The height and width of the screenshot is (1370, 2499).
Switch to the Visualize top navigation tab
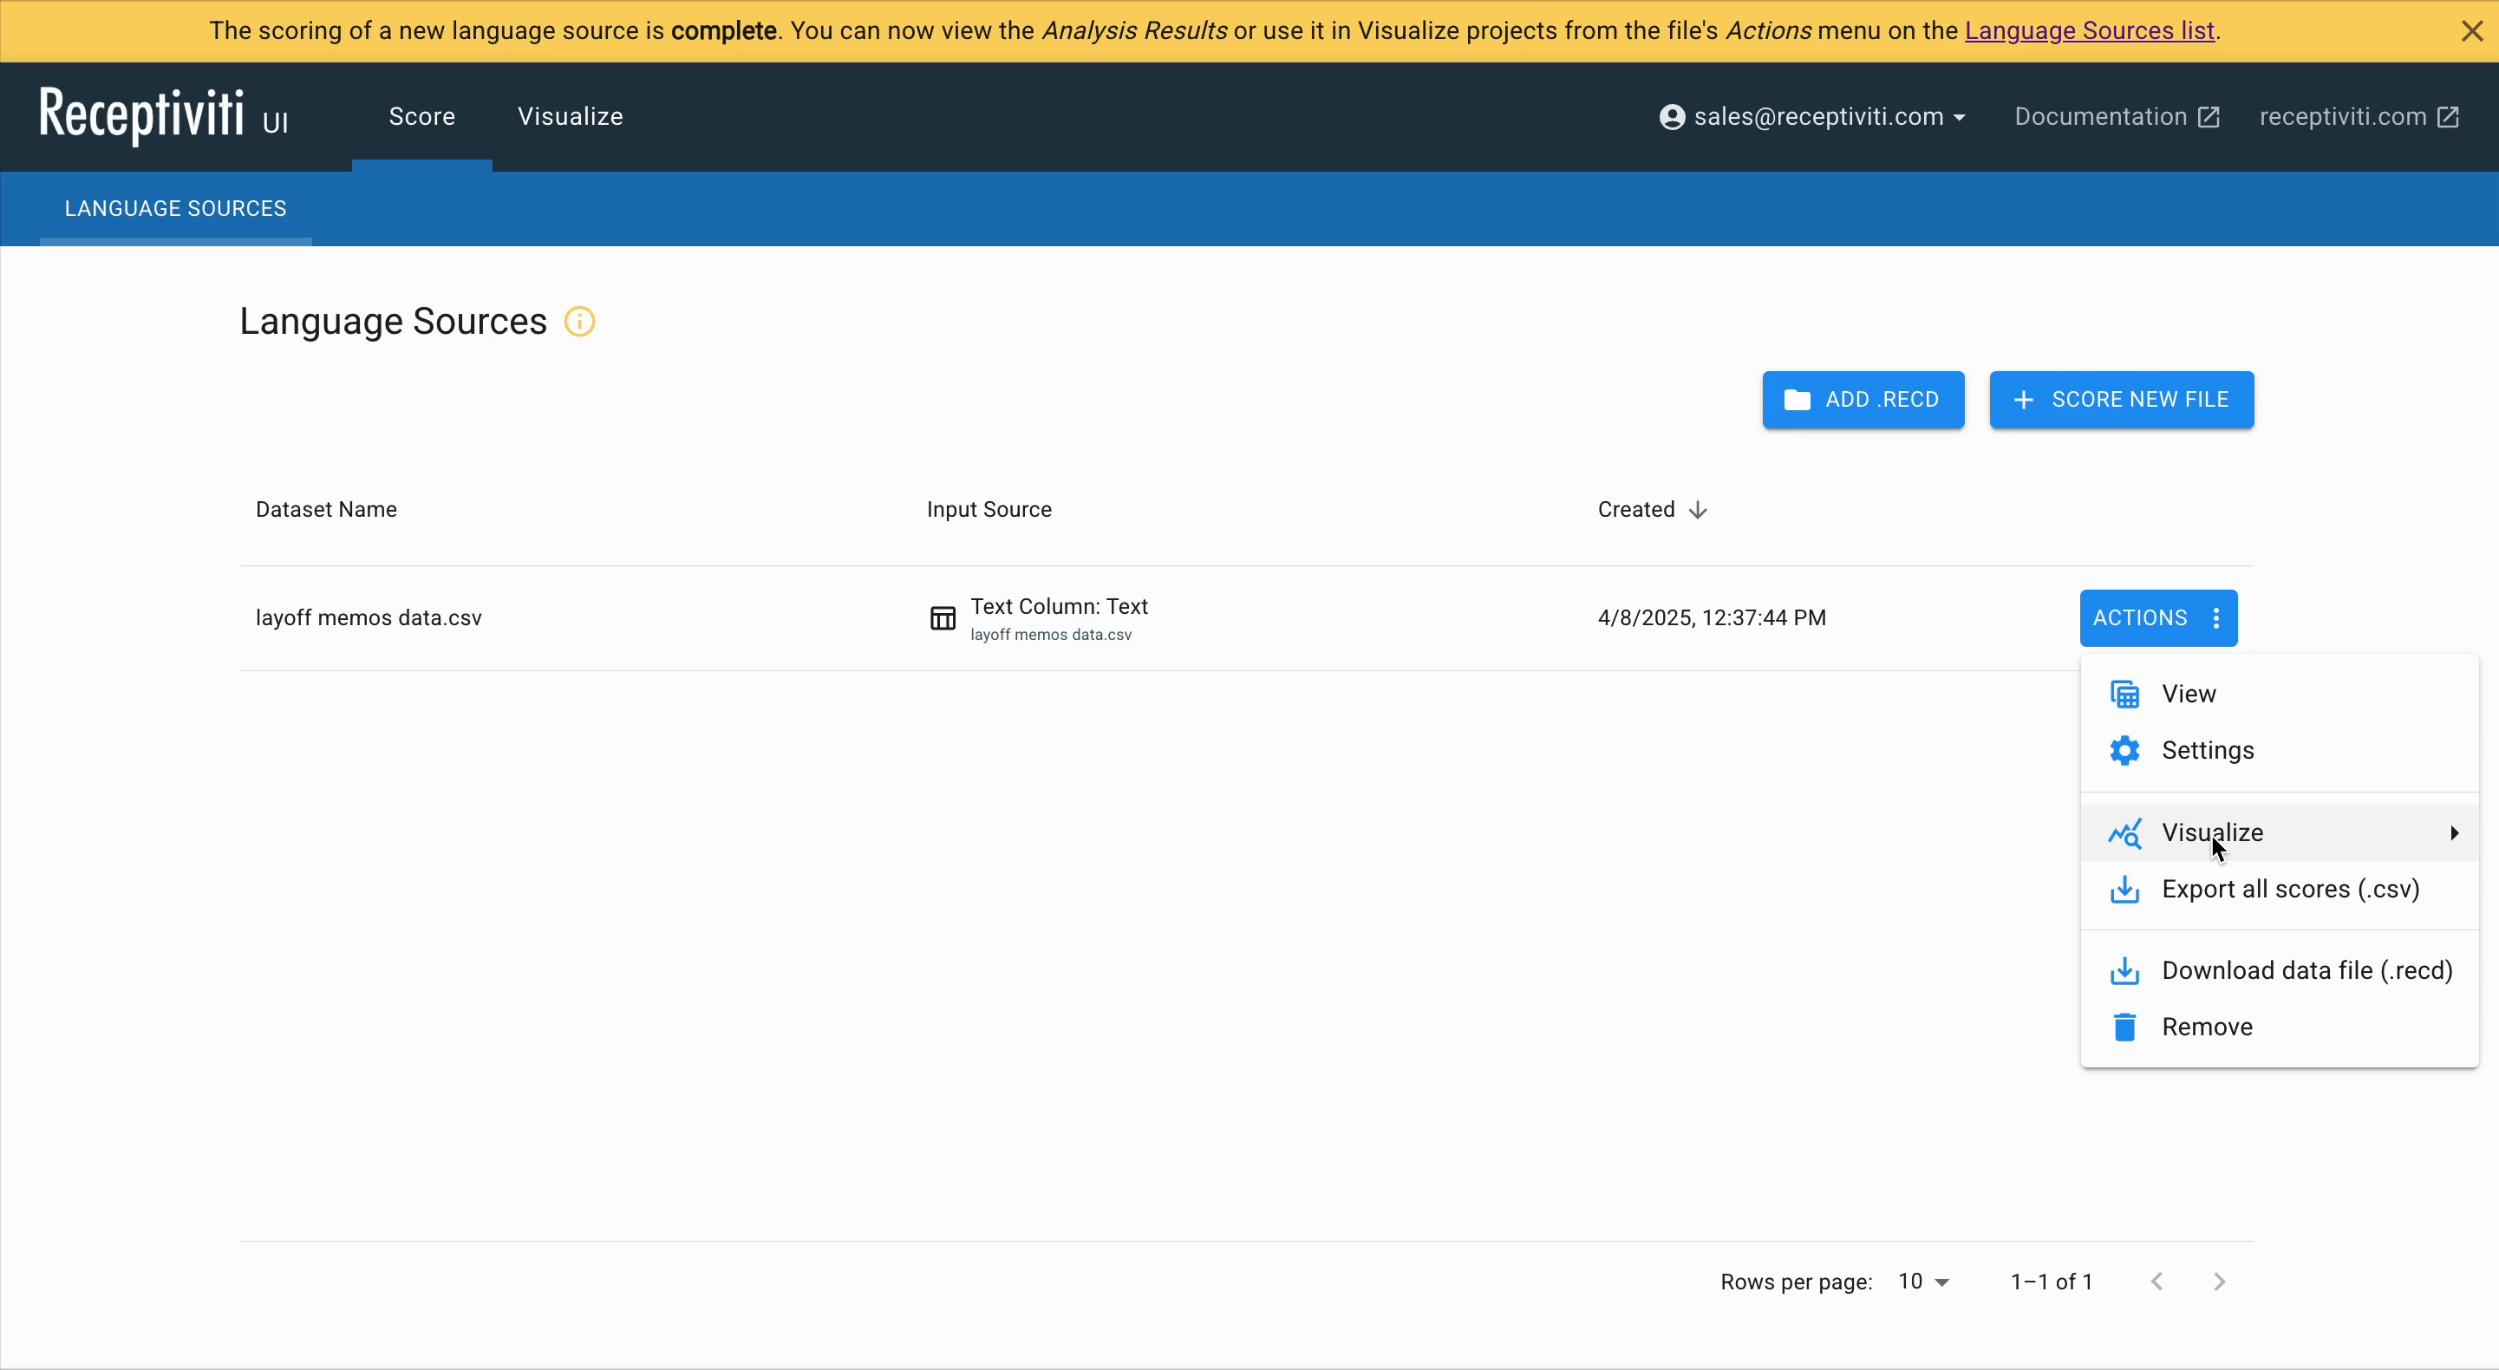(570, 117)
